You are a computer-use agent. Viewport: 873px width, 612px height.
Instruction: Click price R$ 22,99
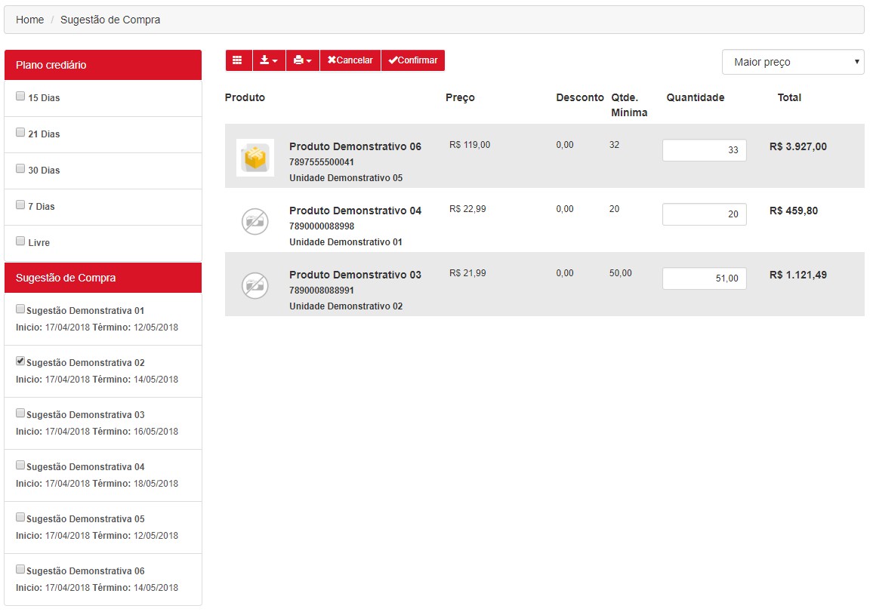point(467,208)
